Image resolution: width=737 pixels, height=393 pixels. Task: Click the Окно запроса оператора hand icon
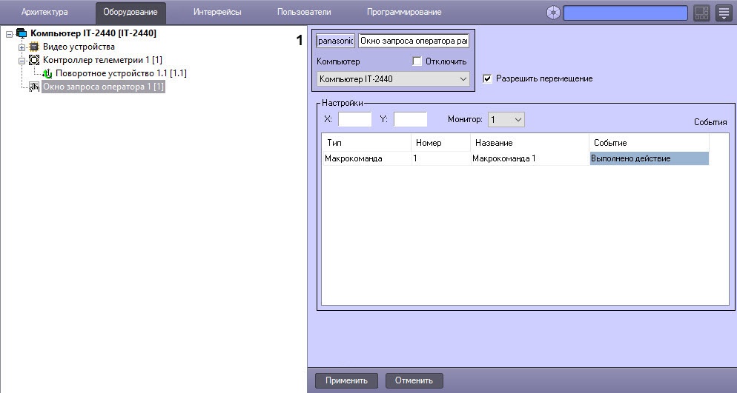coord(34,87)
